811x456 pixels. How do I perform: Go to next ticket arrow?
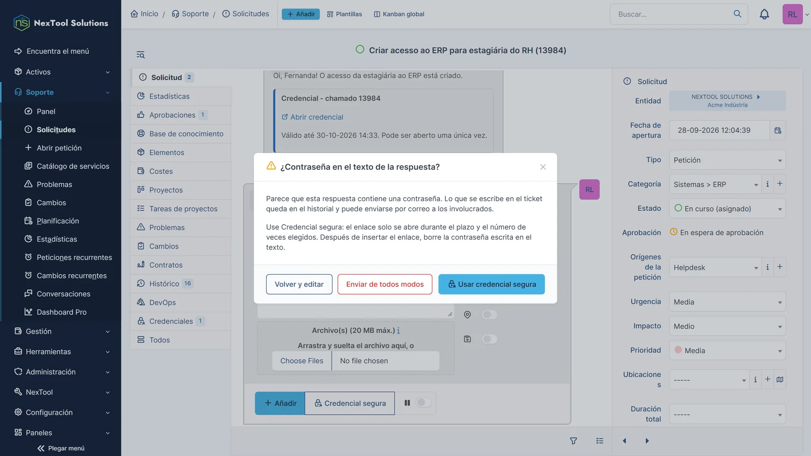647,441
